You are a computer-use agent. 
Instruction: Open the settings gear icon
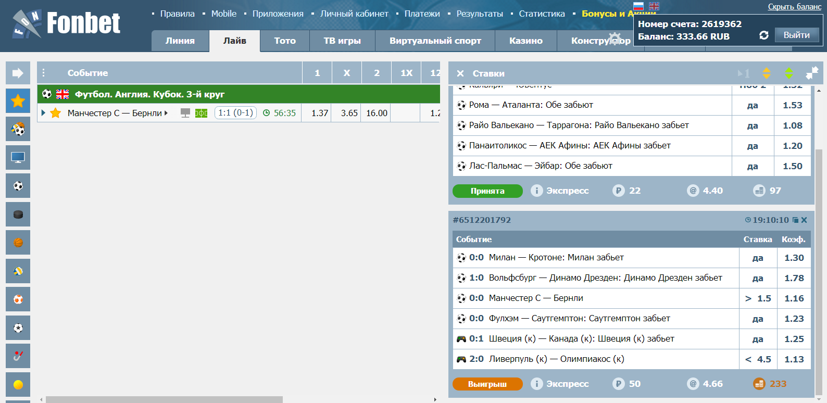(615, 39)
